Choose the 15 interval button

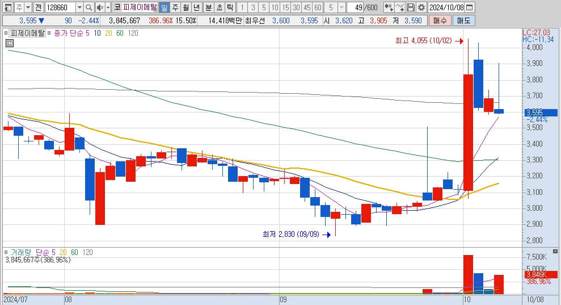click(285, 7)
